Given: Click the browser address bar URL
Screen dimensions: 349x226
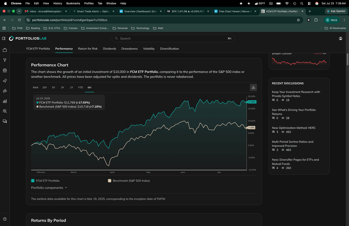Looking at the screenshot, I should (70, 20).
